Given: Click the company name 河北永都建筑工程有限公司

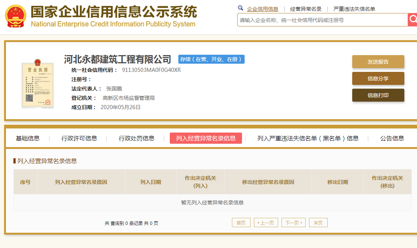Looking at the screenshot, I should point(118,59).
